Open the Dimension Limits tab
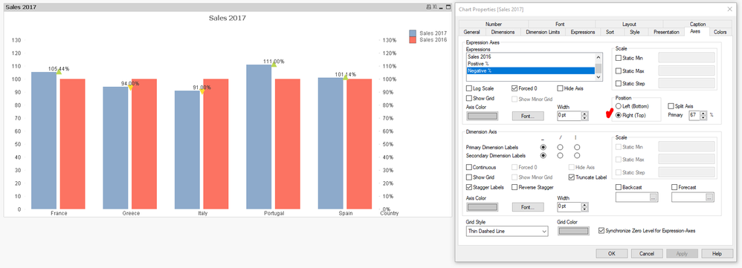The image size is (742, 268). point(543,32)
